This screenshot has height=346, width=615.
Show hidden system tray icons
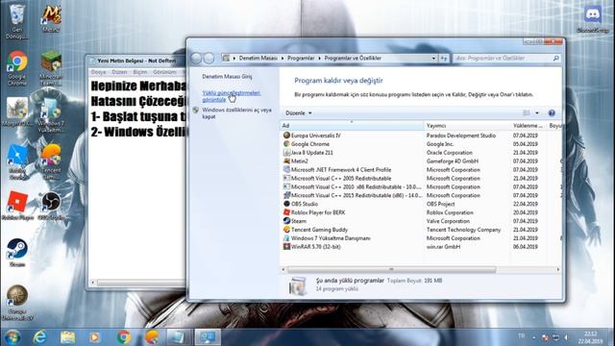[x=533, y=337]
